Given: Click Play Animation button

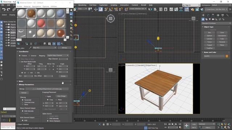Looking at the screenshot, I should click(173, 124).
